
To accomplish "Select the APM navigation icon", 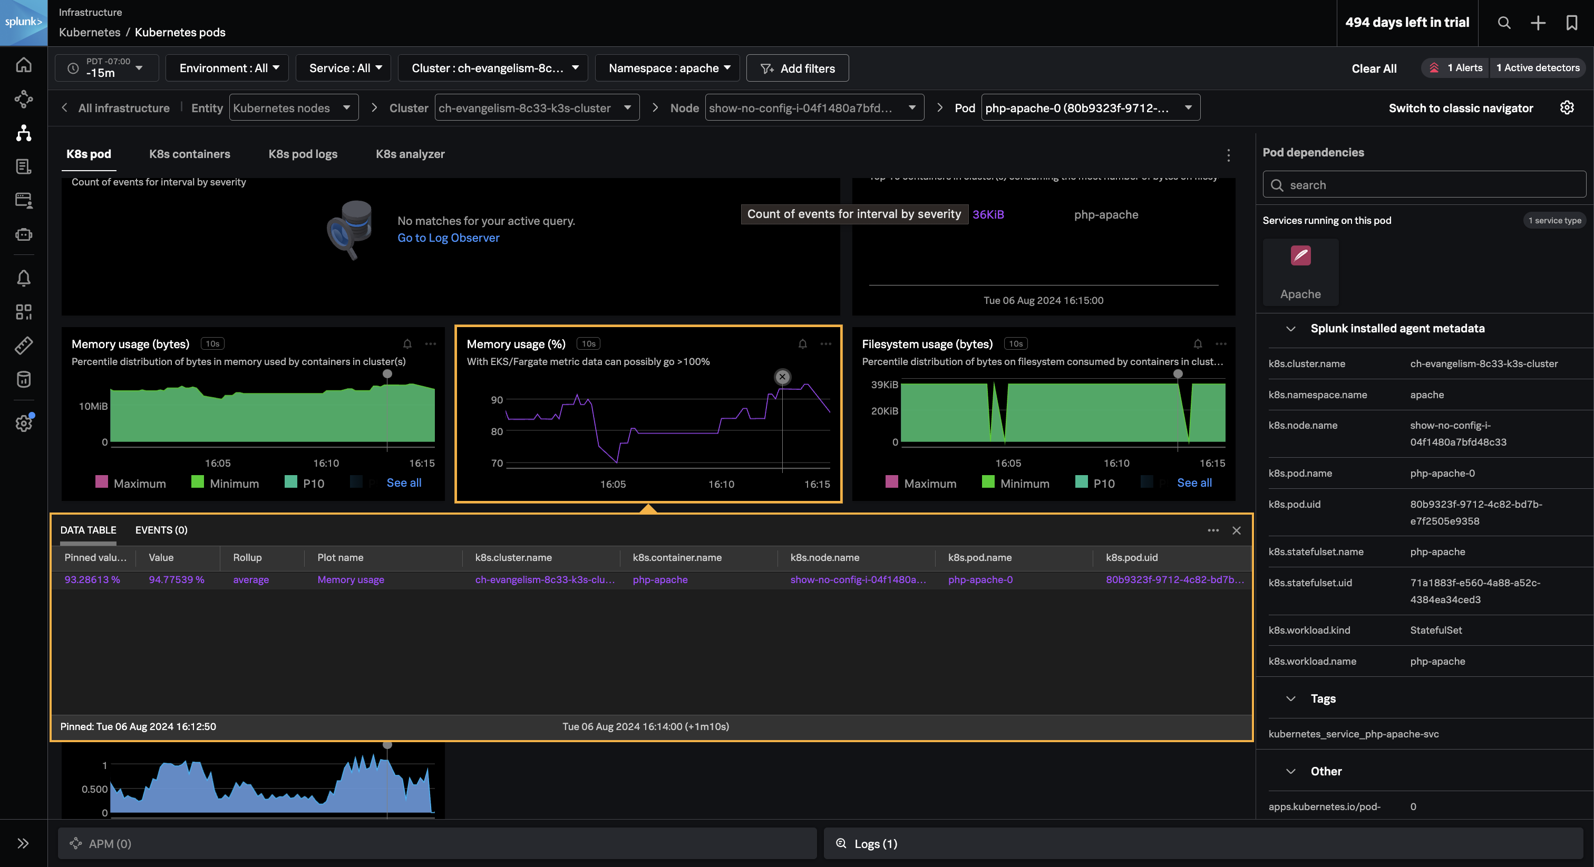I will 24,99.
